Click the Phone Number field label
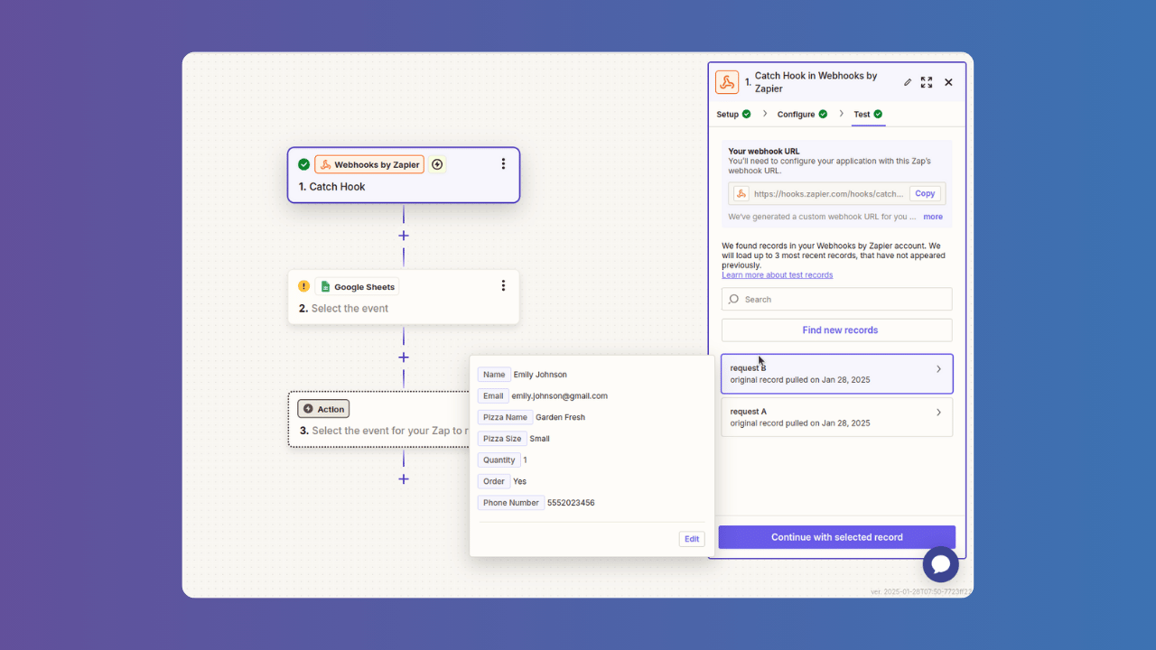Viewport: 1156px width, 650px height. pos(511,503)
